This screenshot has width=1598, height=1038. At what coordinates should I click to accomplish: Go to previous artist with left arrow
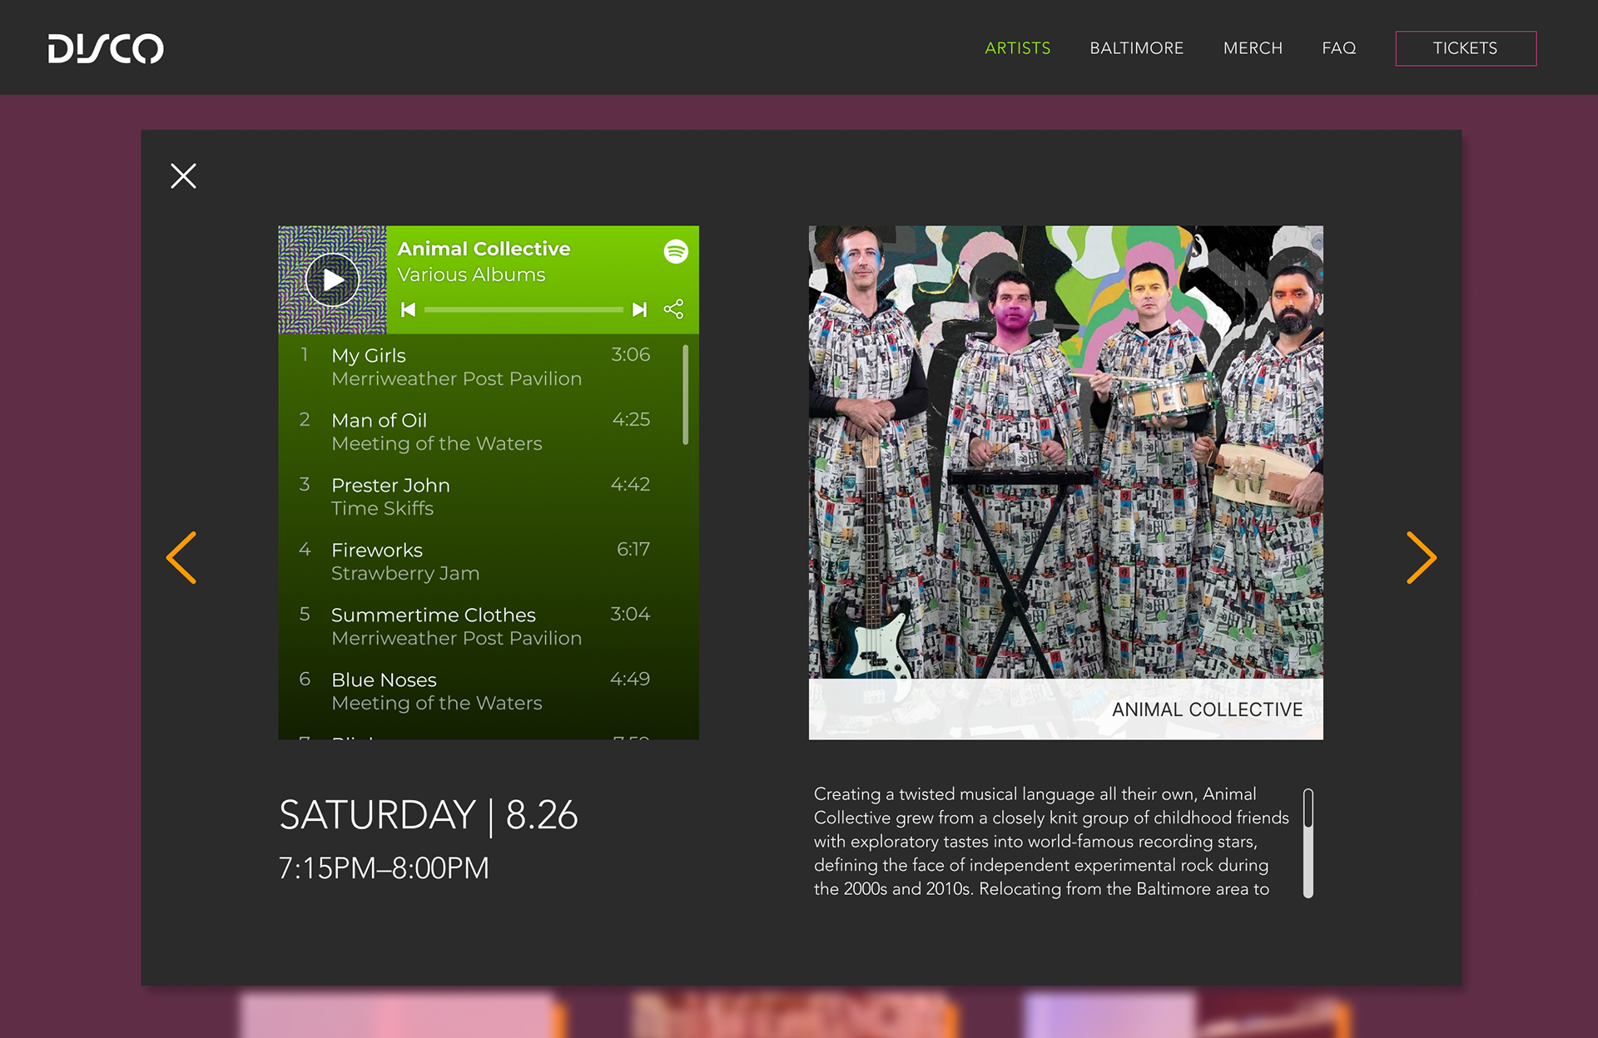[181, 557]
